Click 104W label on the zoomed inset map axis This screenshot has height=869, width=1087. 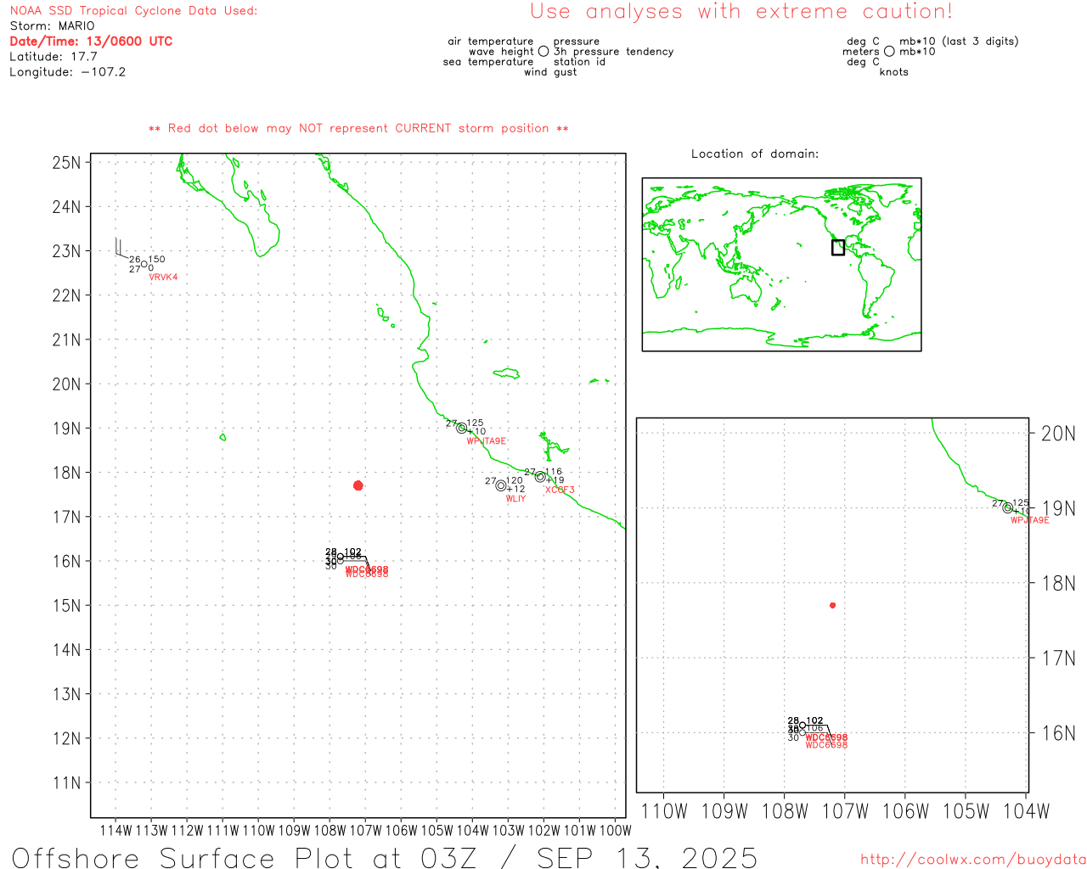pyautogui.click(x=1027, y=811)
